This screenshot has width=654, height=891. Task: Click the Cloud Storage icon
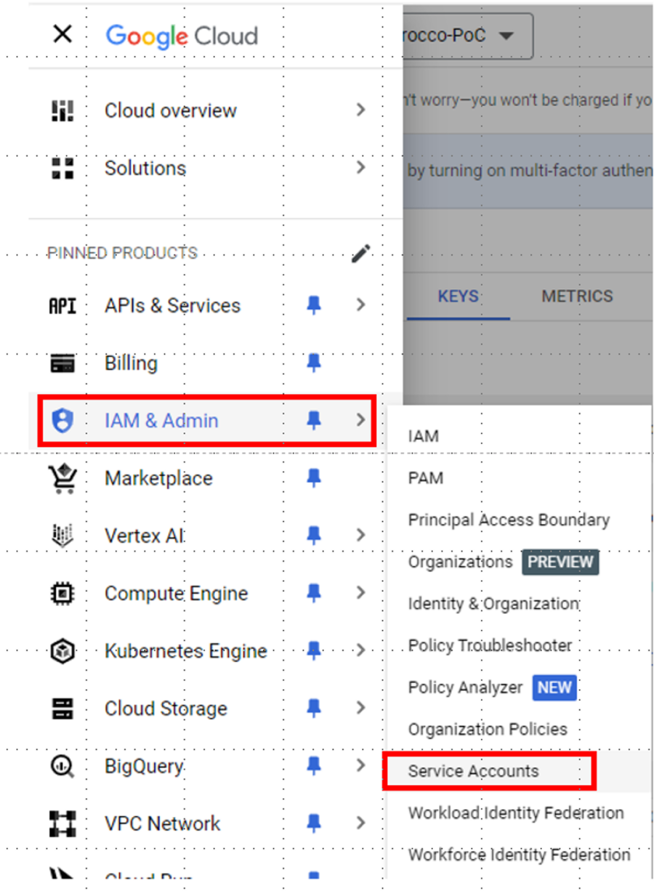click(62, 709)
